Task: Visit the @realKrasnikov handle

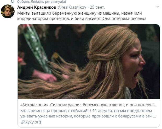Action: [x=72, y=7]
